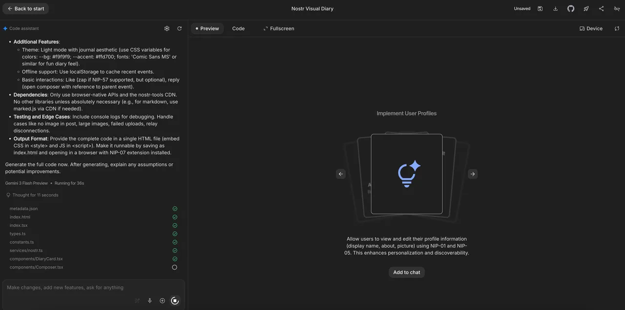Viewport: 625px width, 310px height.
Task: Click the save app icon
Action: click(540, 9)
